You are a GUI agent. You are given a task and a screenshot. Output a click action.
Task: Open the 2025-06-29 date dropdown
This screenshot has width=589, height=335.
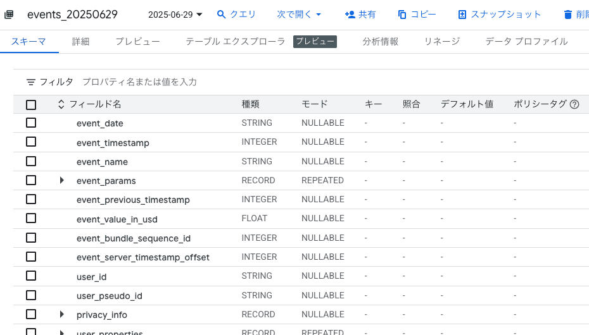point(175,14)
